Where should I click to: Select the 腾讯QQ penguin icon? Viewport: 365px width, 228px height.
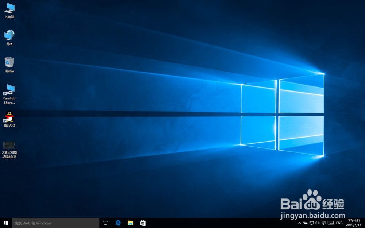pyautogui.click(x=9, y=119)
